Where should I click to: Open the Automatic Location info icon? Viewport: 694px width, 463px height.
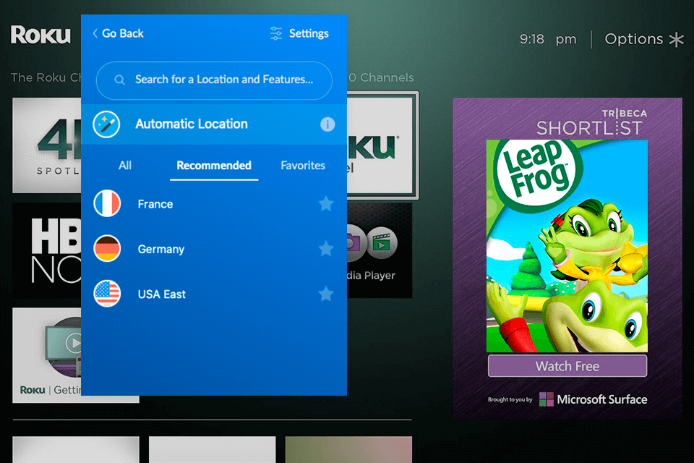coord(327,124)
